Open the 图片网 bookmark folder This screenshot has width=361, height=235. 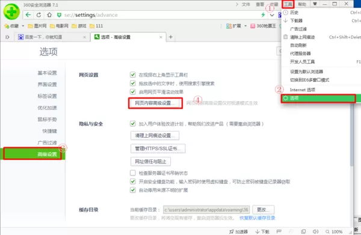37,26
